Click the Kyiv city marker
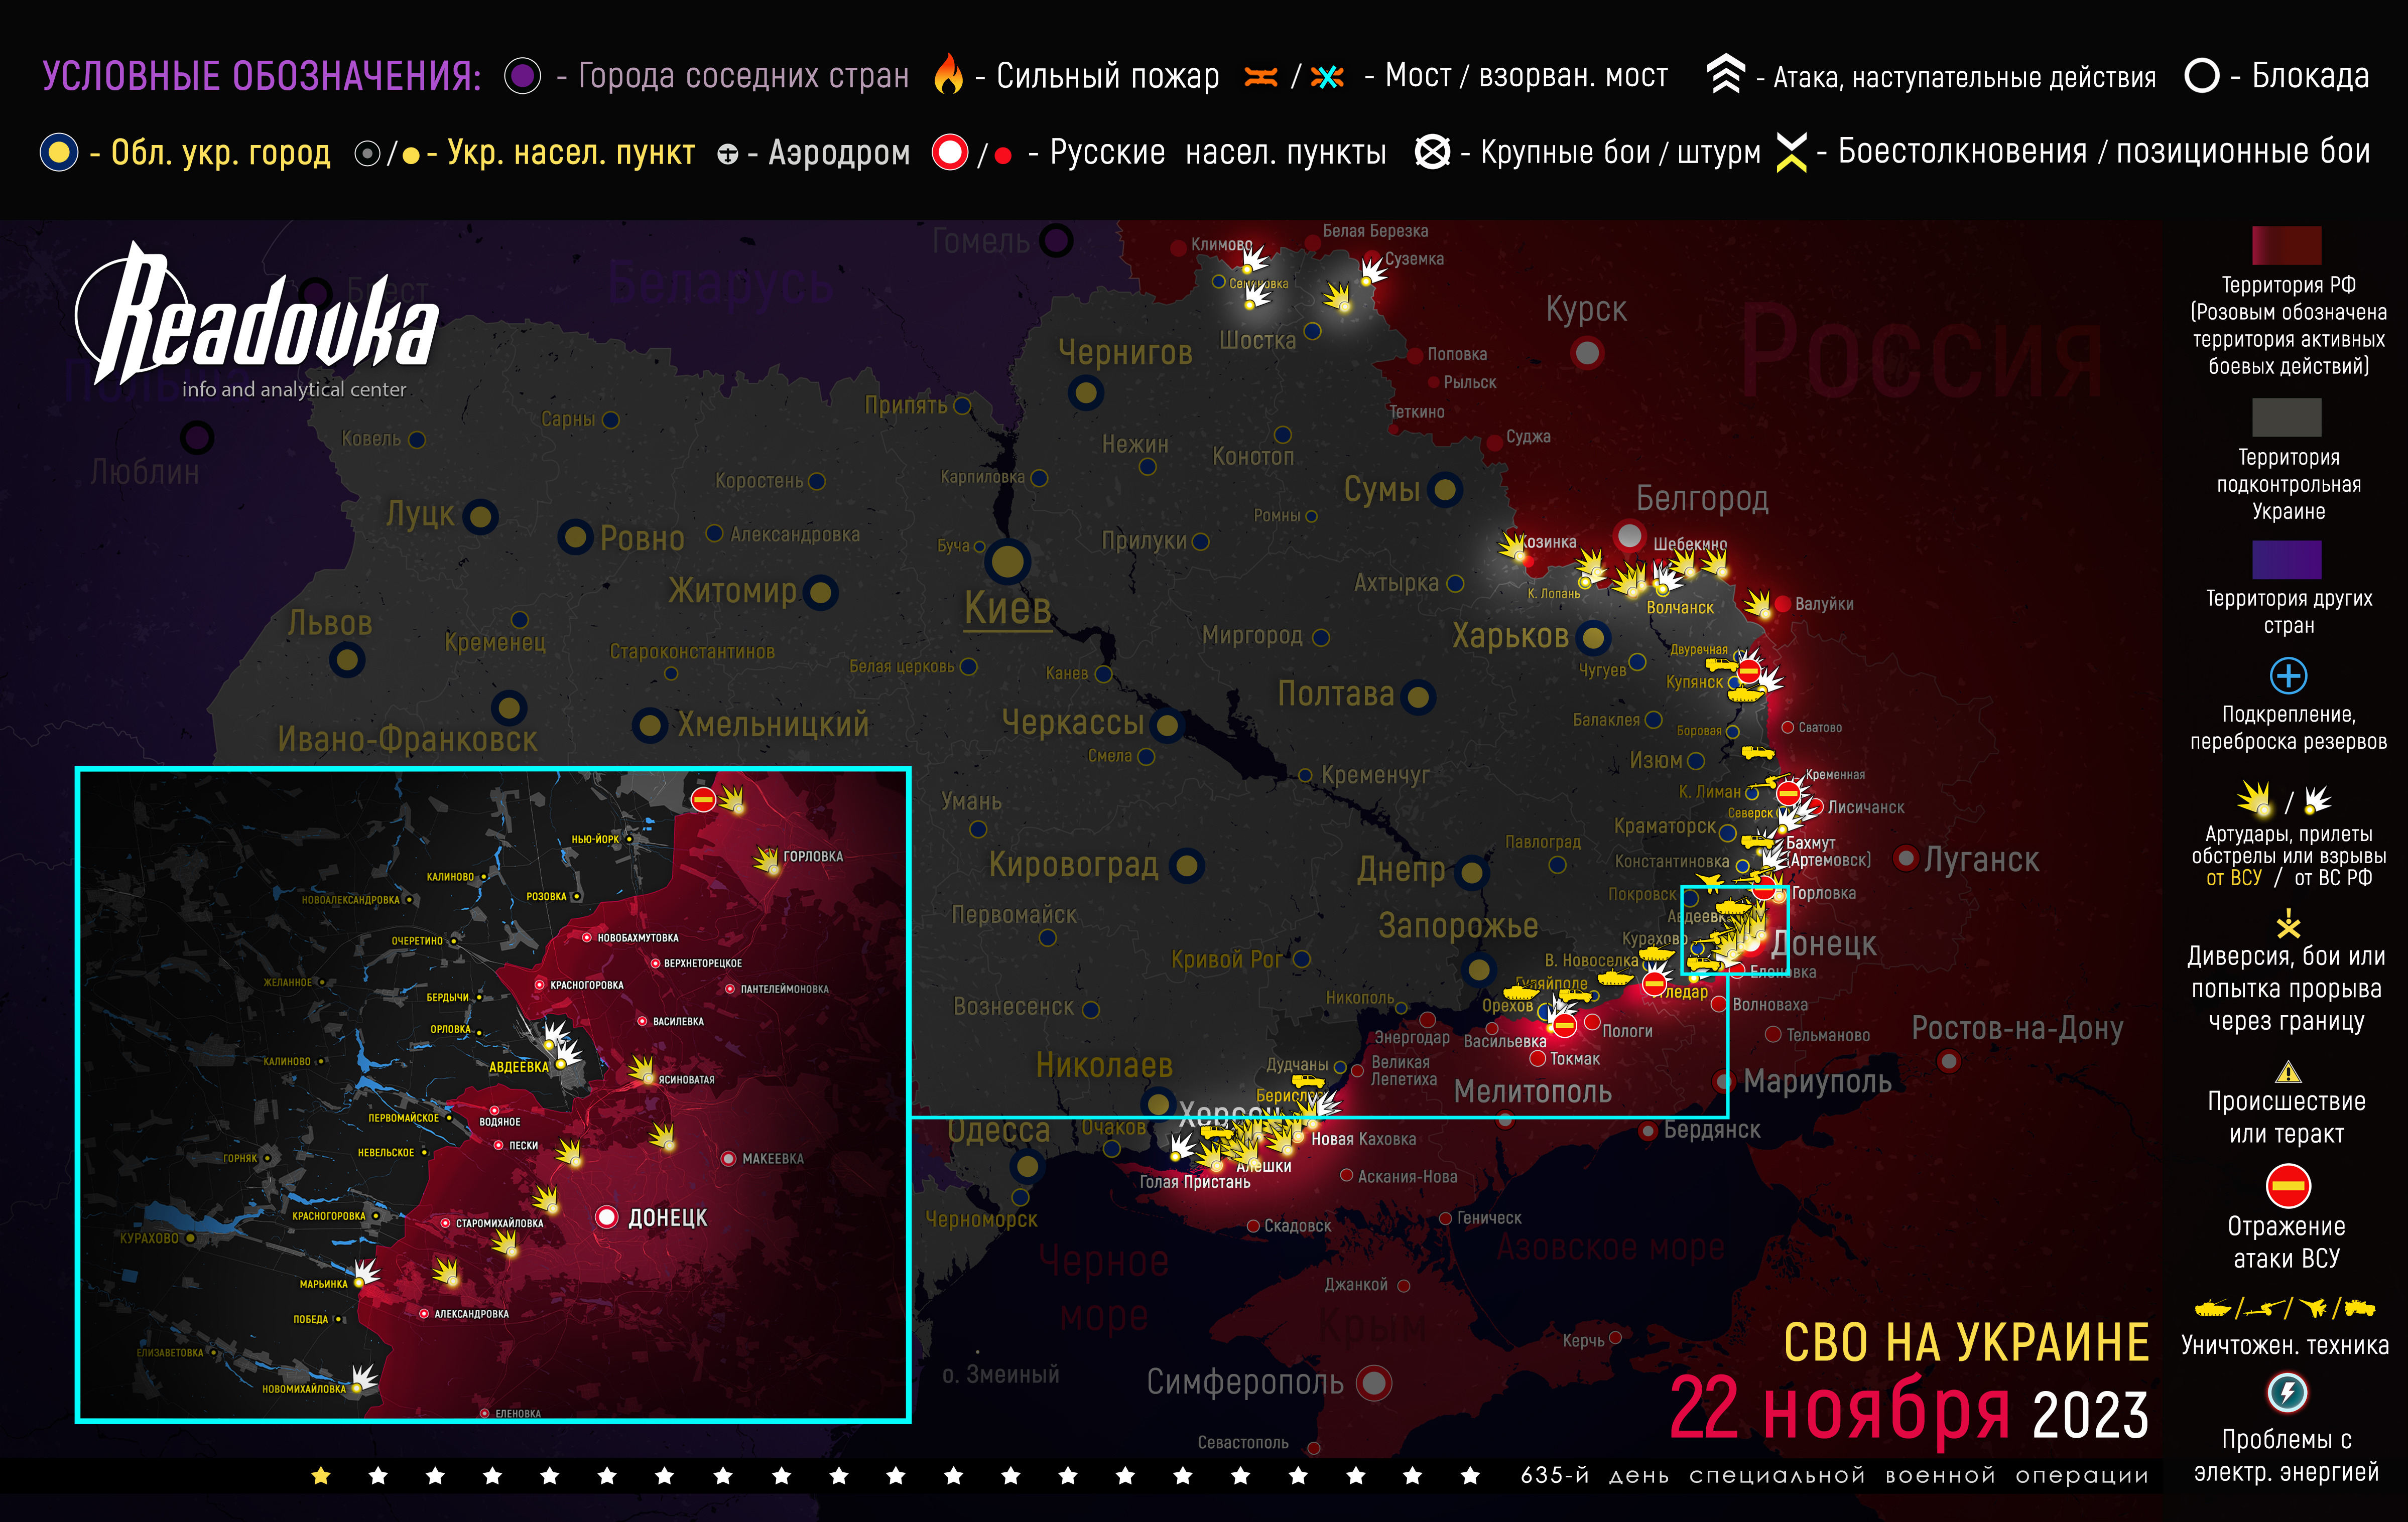This screenshot has width=2408, height=1522. 1008,562
